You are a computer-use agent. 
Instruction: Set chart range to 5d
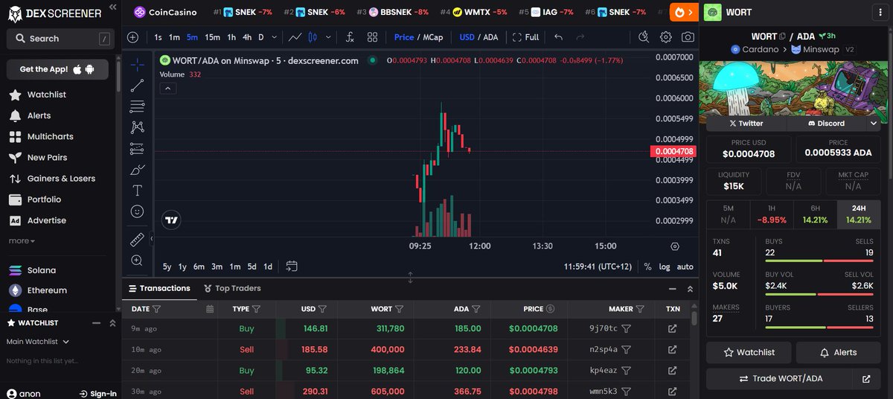[x=252, y=266]
